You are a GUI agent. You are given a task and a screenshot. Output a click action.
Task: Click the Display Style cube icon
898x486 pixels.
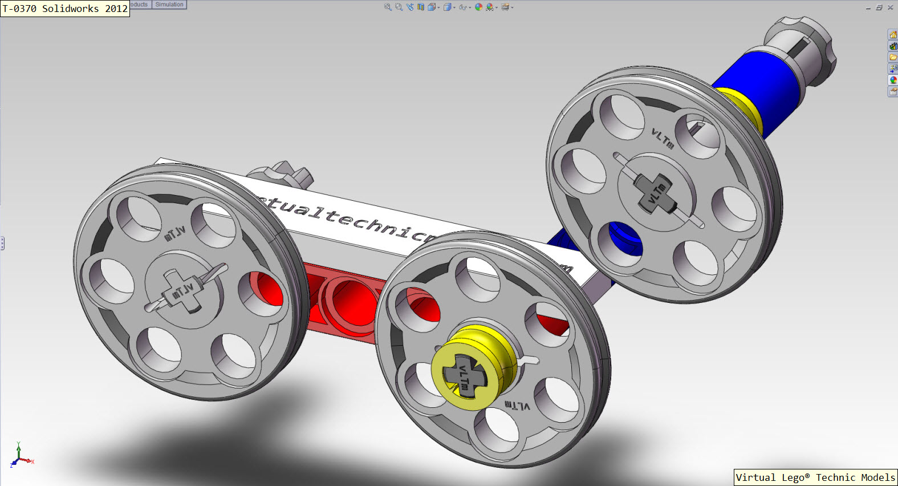click(x=448, y=7)
